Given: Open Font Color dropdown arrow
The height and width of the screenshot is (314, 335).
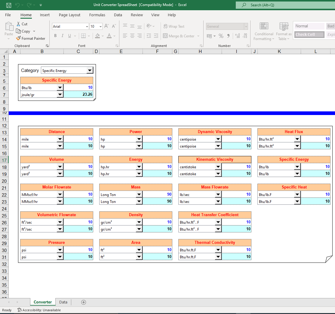Looking at the screenshot, I should 115,36.
